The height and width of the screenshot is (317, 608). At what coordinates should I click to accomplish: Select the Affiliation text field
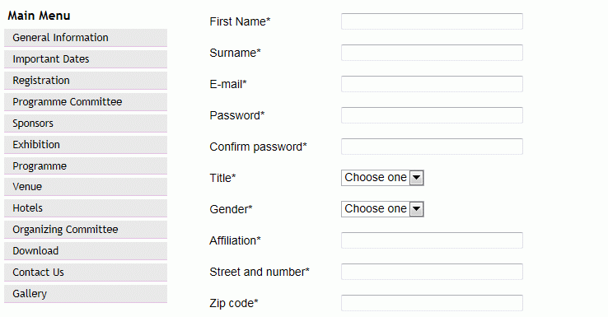432,240
